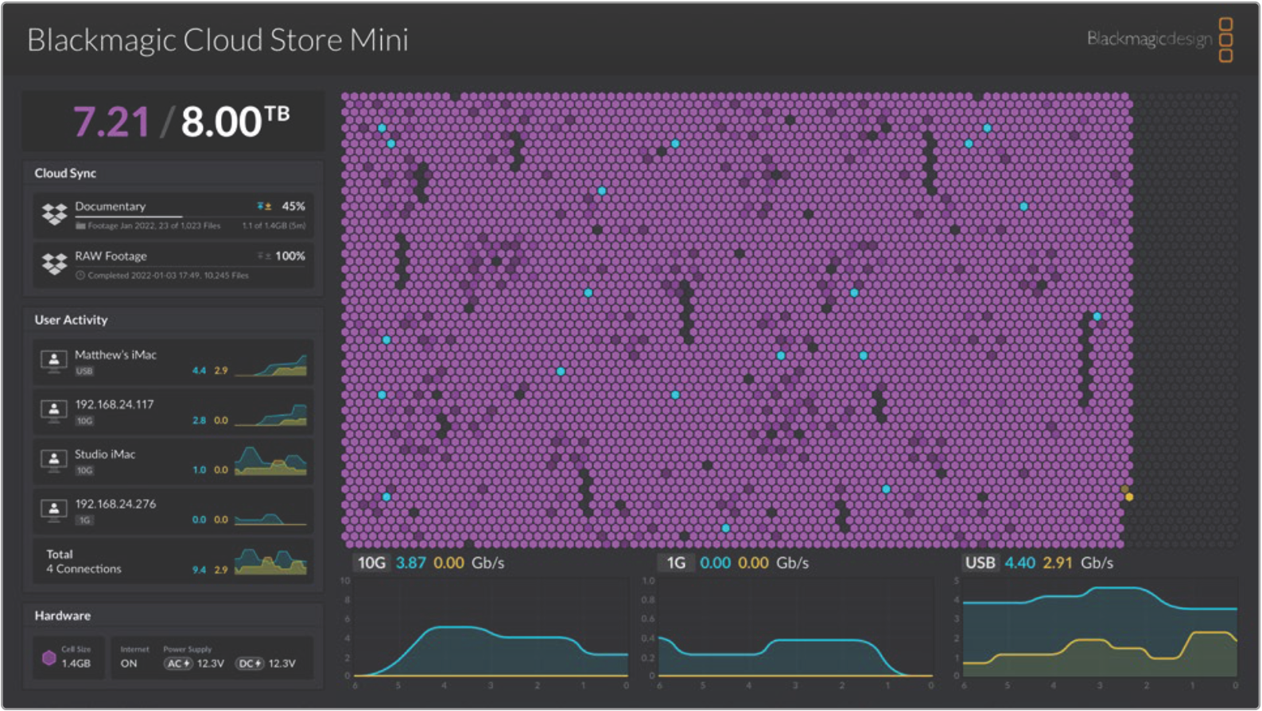Click the USB badge under Matthew's iMac
Viewport: 1262px width, 711px height.
tap(84, 371)
